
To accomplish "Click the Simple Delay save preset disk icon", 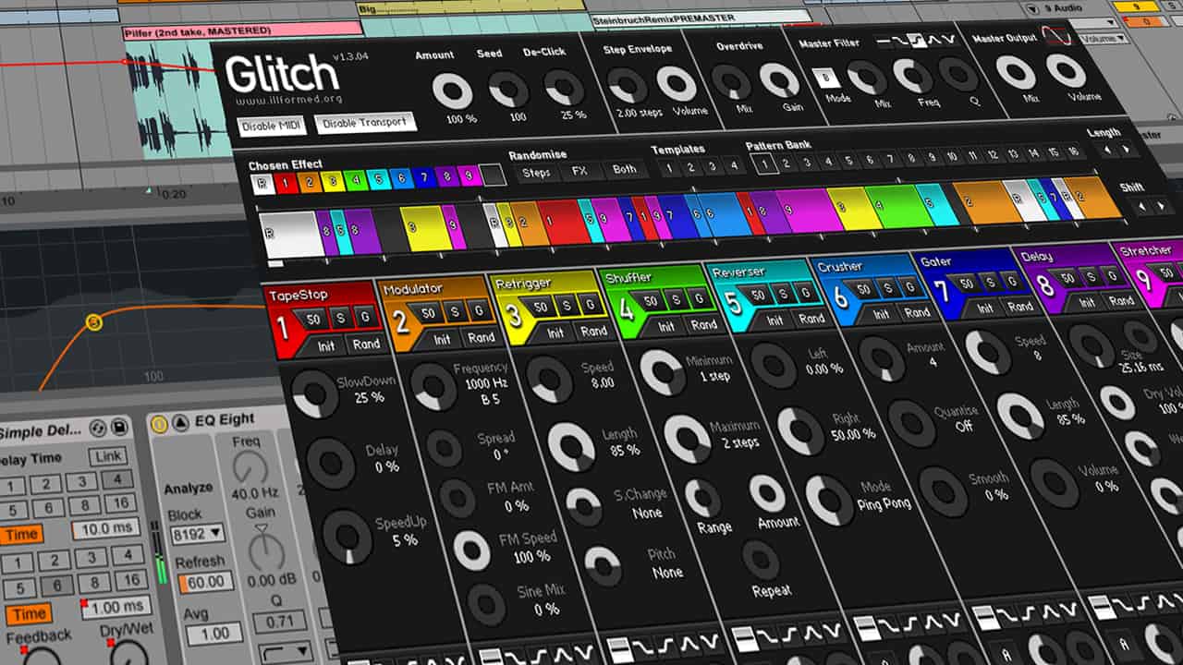I will (x=118, y=428).
